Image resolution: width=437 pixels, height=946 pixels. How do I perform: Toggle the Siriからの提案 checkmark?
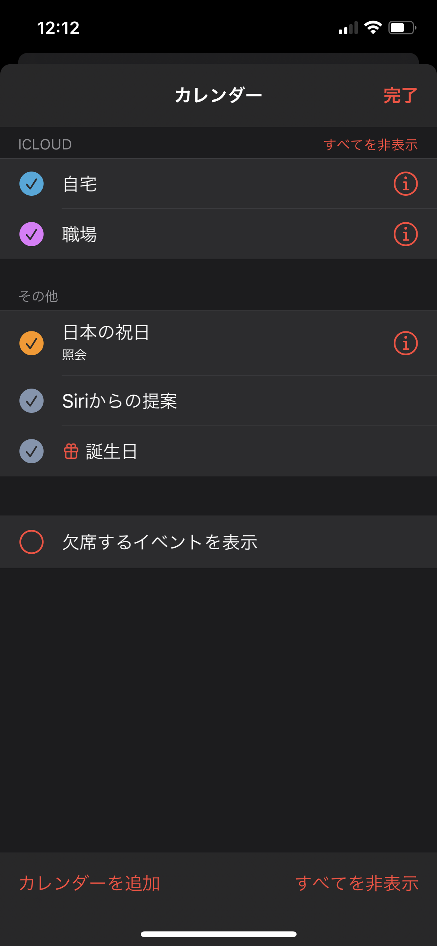[x=31, y=401]
